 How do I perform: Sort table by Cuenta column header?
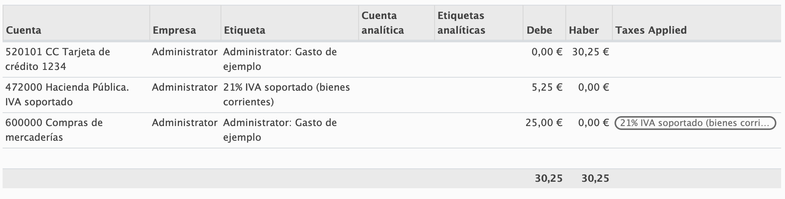click(24, 30)
